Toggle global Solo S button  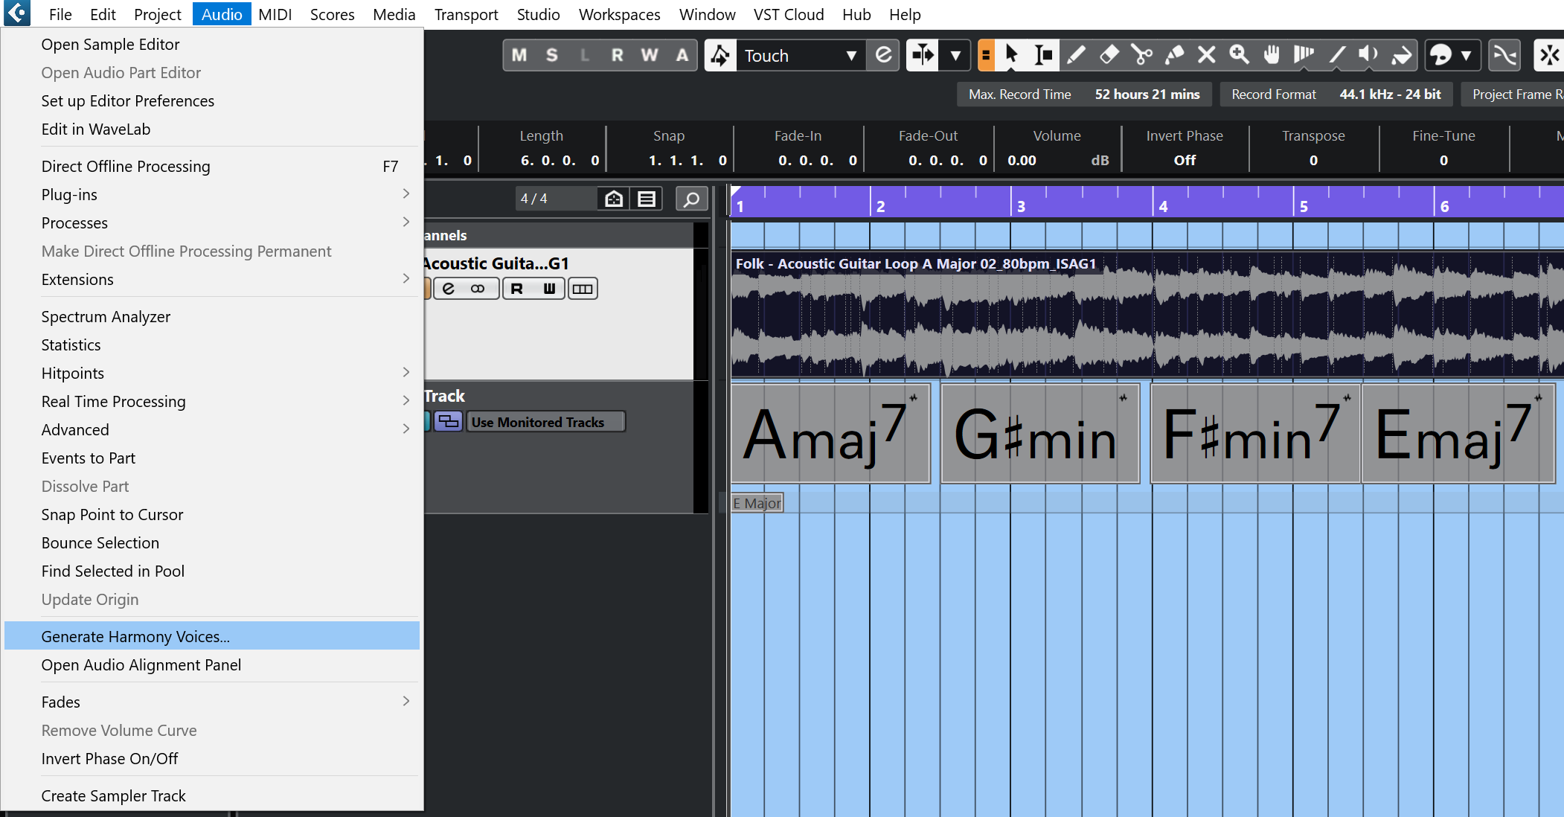click(x=551, y=55)
